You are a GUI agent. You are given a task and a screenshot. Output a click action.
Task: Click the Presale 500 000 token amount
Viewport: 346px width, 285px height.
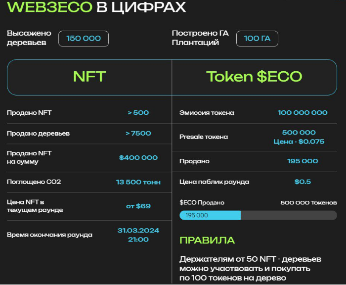(299, 133)
